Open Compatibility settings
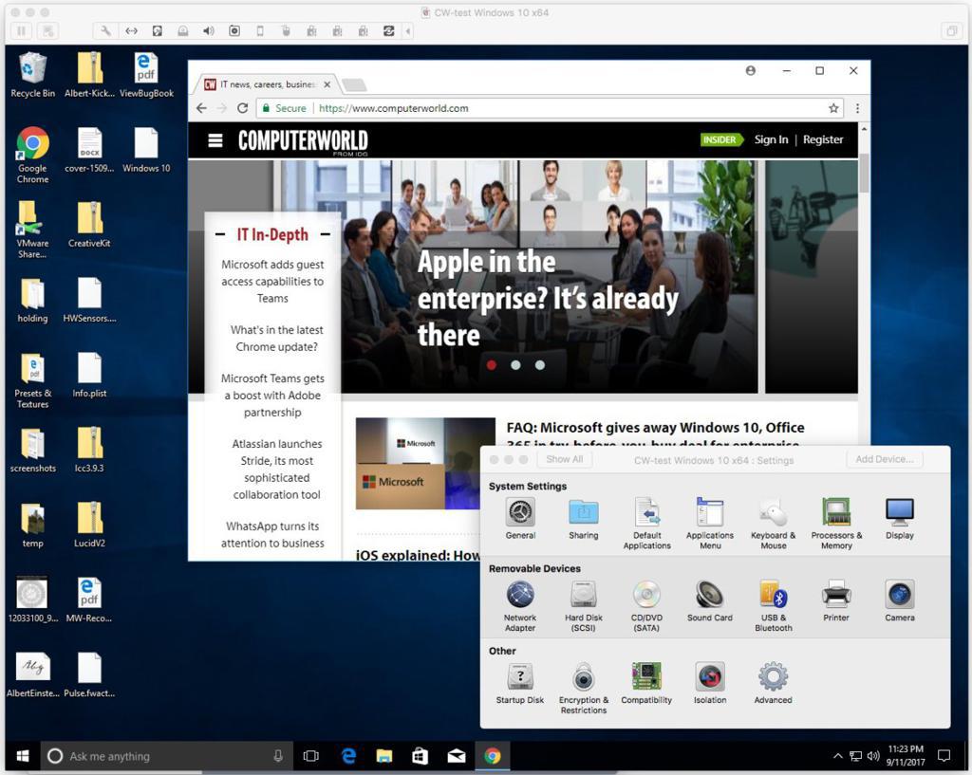Viewport: 972px width, 775px height. coord(646,684)
